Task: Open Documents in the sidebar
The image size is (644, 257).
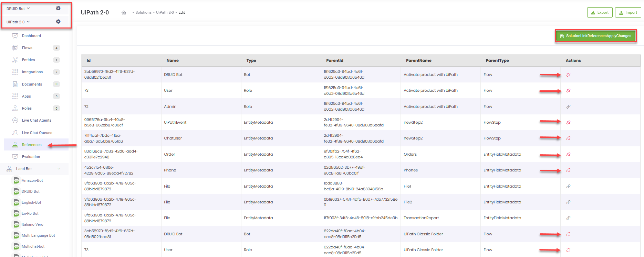Action: point(32,84)
